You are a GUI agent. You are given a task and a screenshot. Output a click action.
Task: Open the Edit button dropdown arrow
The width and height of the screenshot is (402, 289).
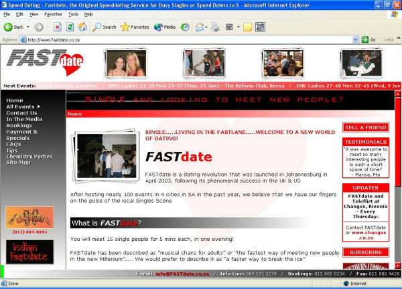(x=239, y=27)
